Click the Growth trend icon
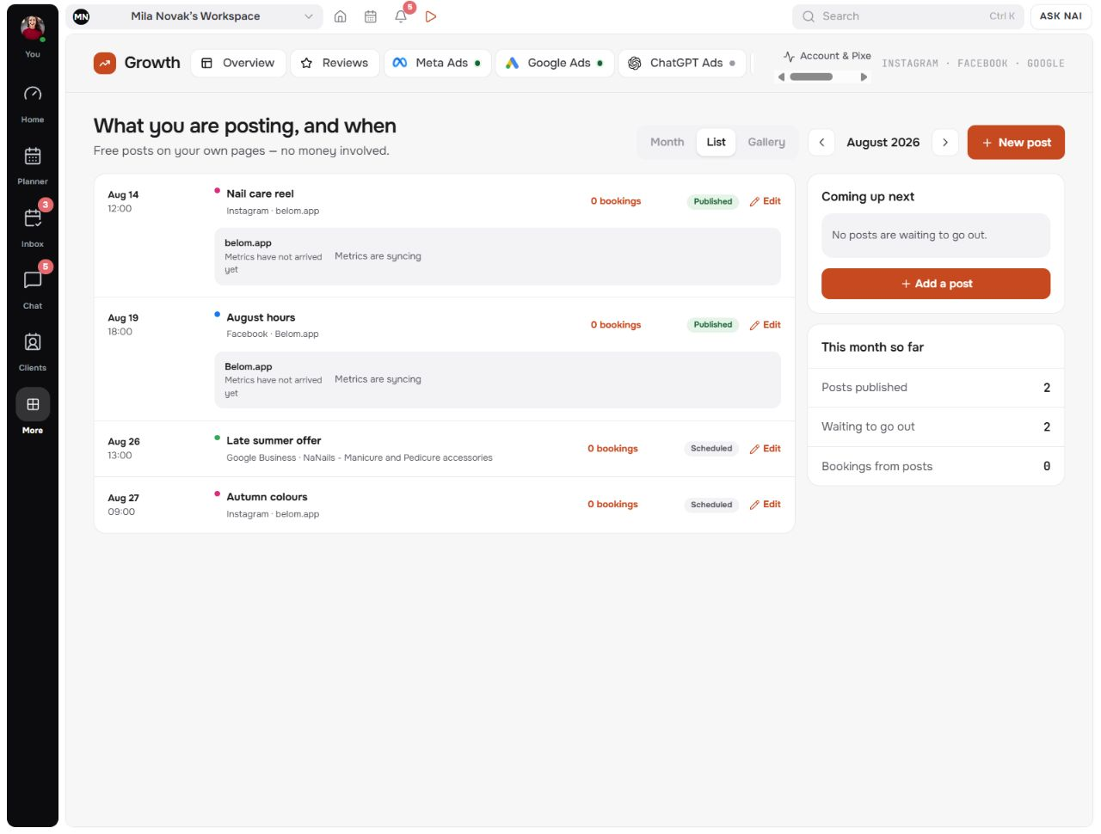 pyautogui.click(x=105, y=63)
